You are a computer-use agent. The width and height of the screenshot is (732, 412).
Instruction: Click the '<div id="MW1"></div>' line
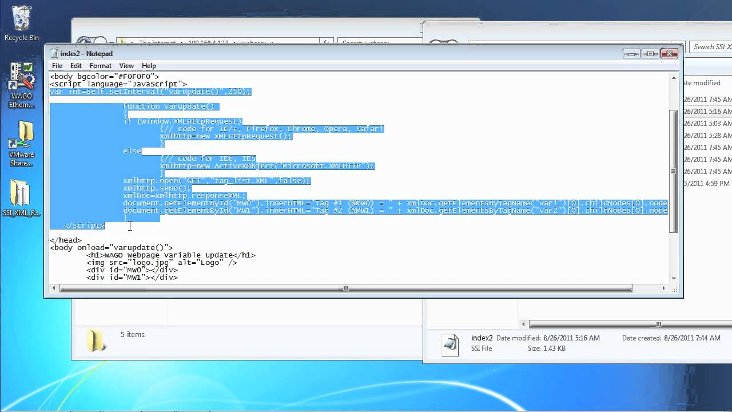(132, 277)
